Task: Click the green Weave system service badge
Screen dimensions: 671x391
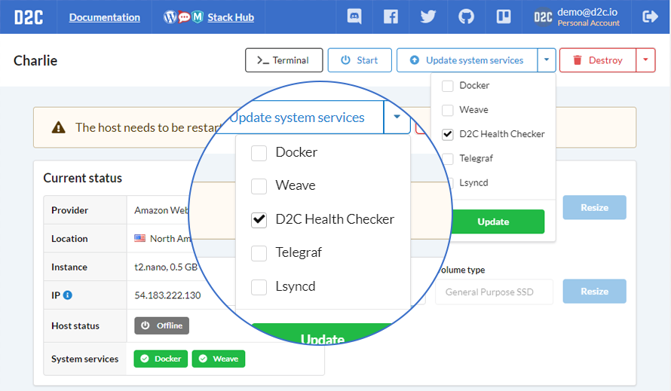Action: pyautogui.click(x=219, y=359)
